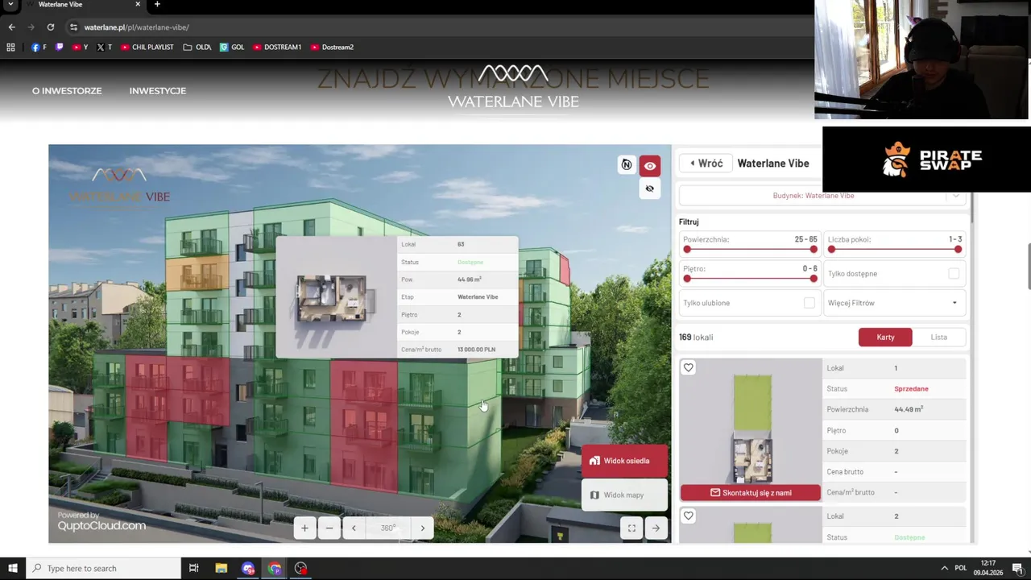Open Dostream2 bookmark
Image resolution: width=1031 pixels, height=580 pixels.
click(x=332, y=48)
